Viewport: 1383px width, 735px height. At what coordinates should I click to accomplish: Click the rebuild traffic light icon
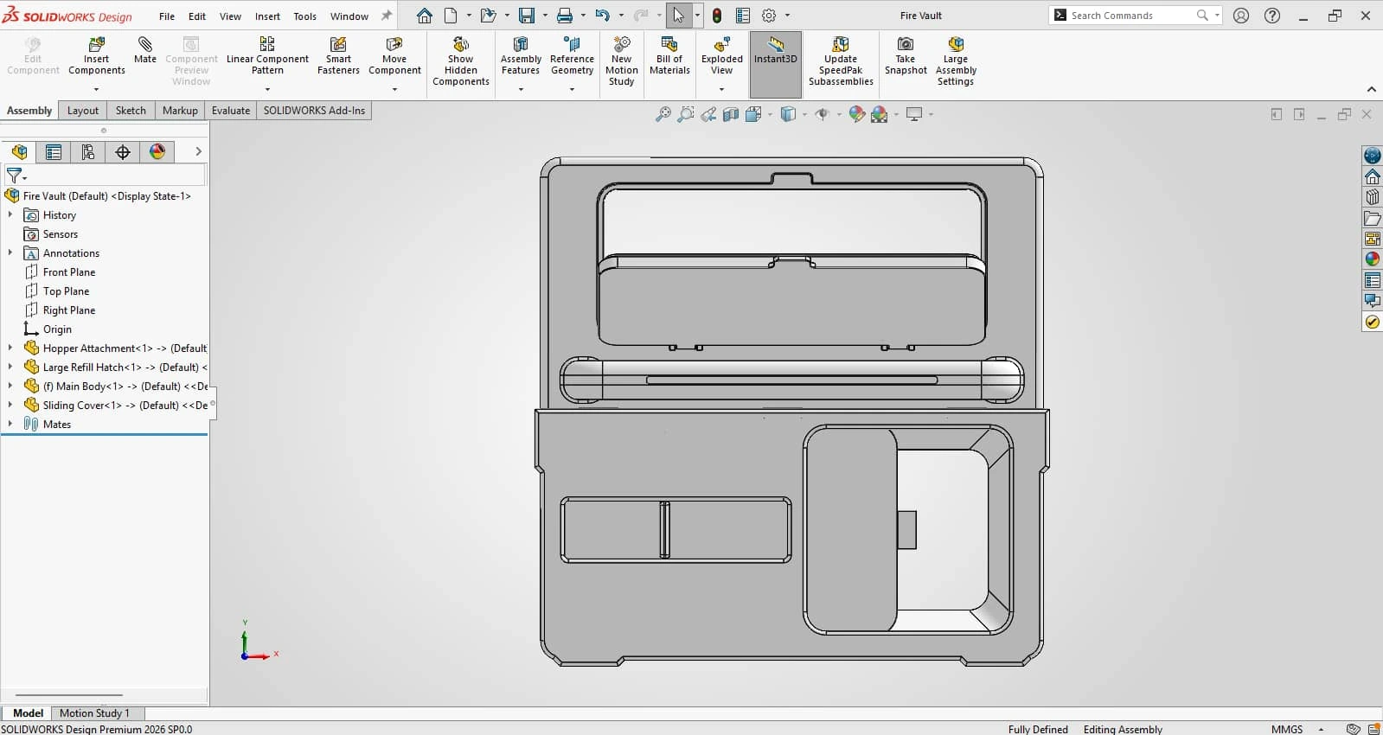click(717, 16)
